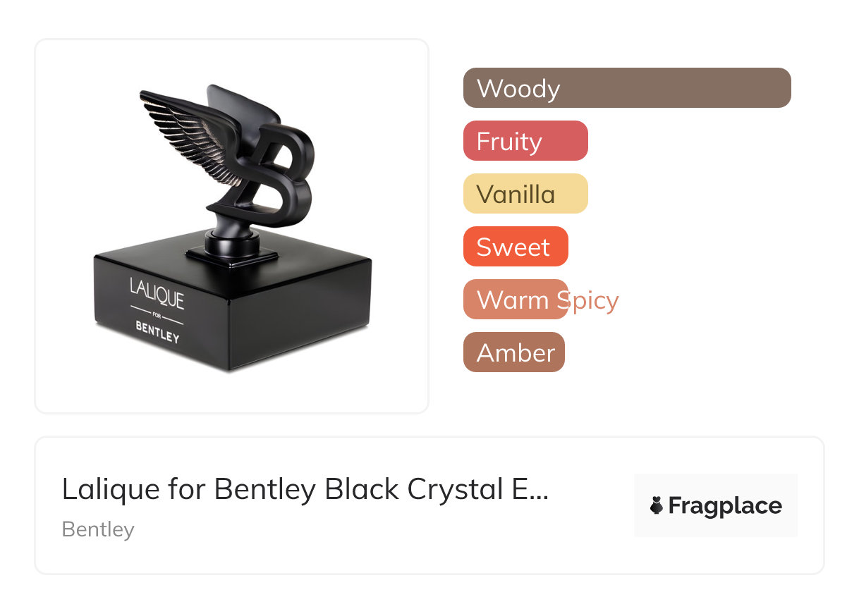This screenshot has height=609, width=859.
Task: Open the Lalique for Bentley Black Crystal title
Action: click(x=305, y=489)
